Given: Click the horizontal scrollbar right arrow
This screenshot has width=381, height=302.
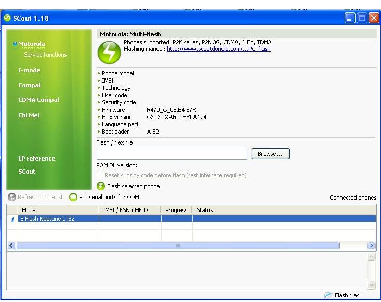Looking at the screenshot, I should (372, 246).
